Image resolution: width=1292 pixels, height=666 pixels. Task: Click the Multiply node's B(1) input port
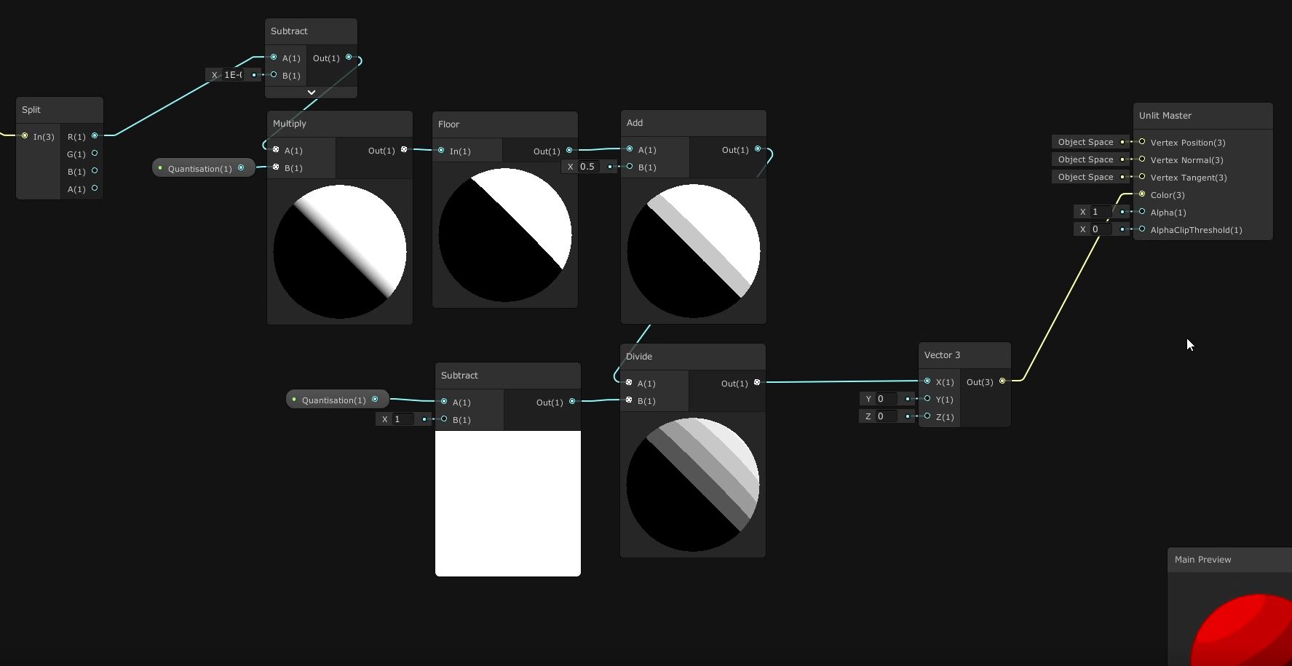pyautogui.click(x=276, y=167)
